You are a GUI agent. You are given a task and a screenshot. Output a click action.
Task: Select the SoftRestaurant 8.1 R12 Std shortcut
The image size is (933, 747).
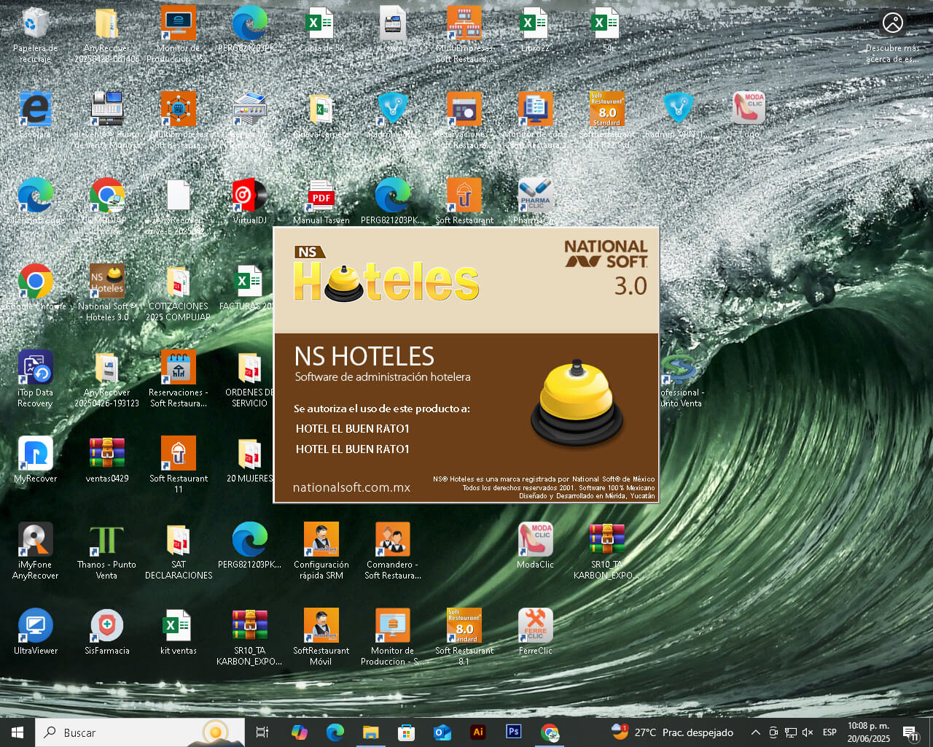(606, 120)
